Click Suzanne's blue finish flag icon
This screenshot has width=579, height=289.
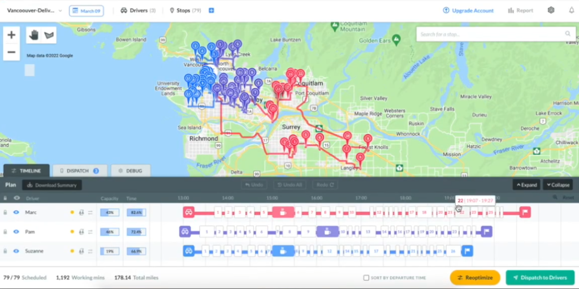(467, 251)
